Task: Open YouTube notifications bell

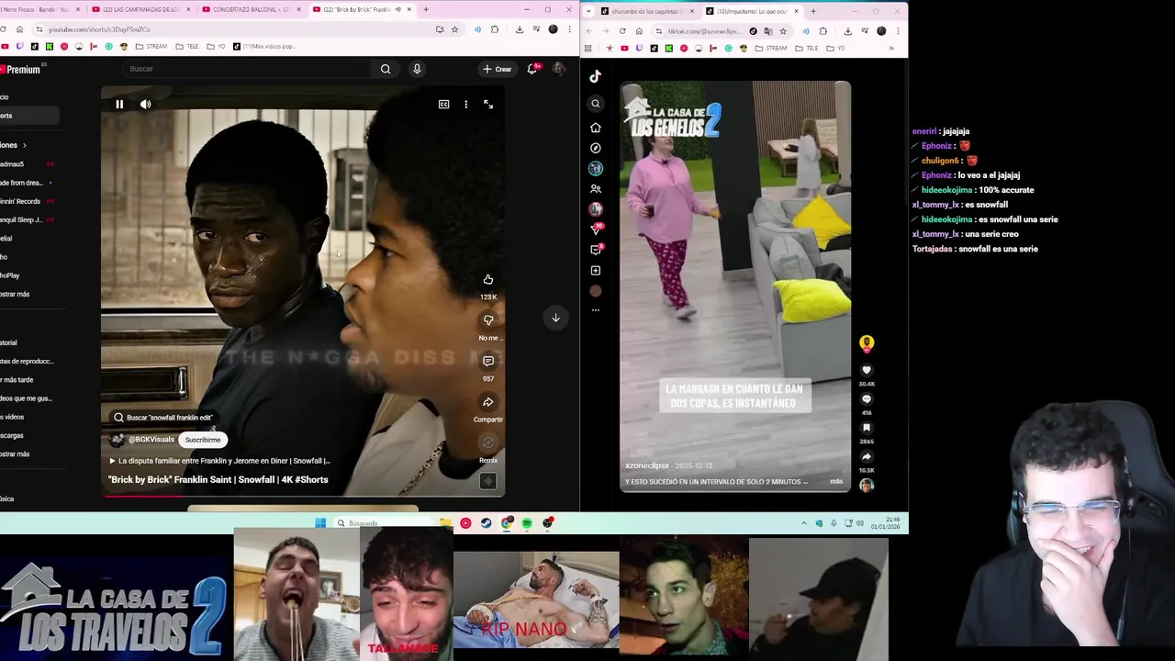Action: point(532,69)
